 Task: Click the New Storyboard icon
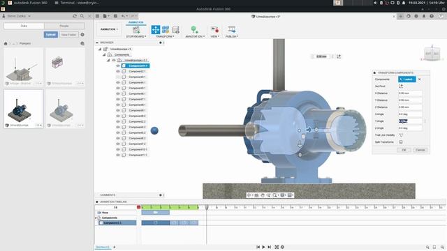[136, 30]
